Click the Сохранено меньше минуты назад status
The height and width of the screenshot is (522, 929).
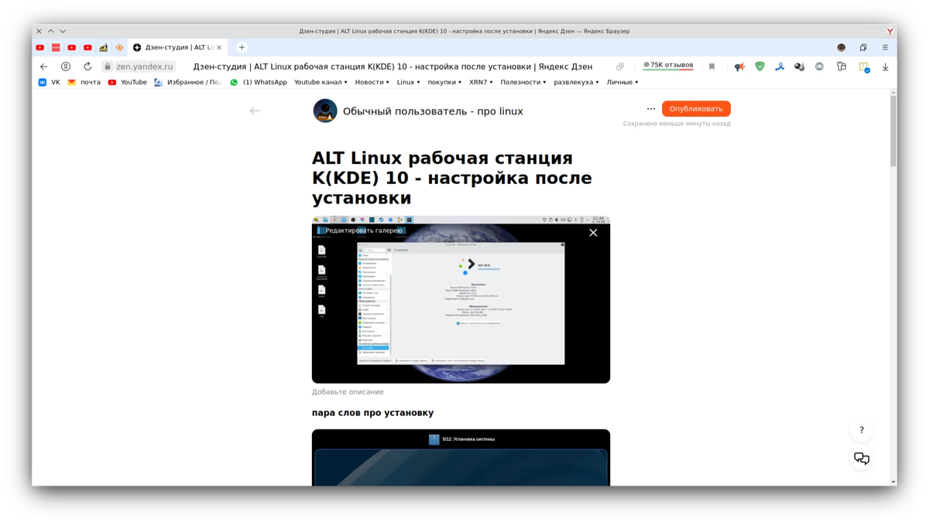pyautogui.click(x=677, y=124)
